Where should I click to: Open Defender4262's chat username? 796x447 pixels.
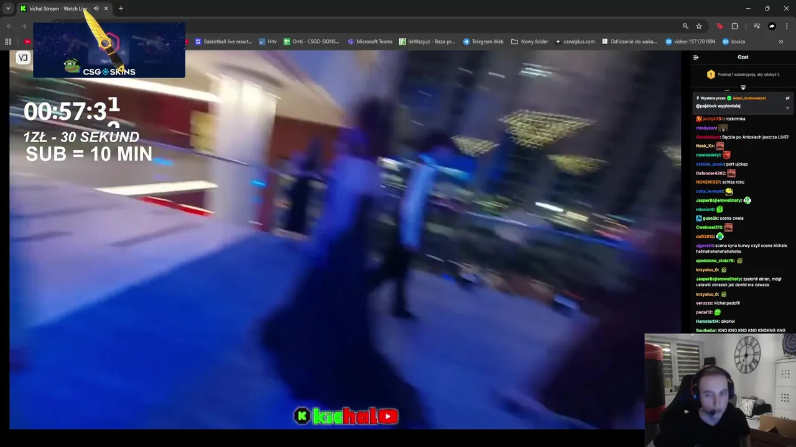[710, 173]
